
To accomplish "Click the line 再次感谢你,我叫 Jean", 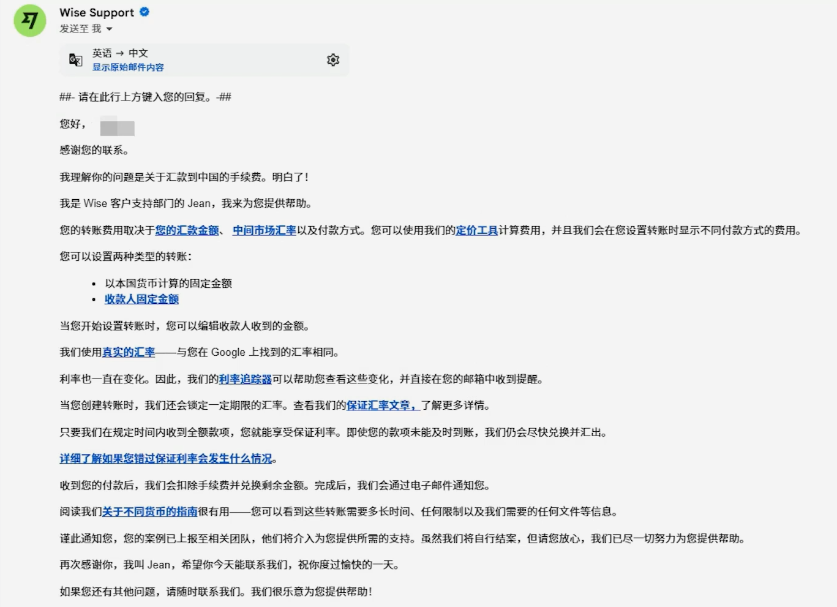I will (230, 565).
